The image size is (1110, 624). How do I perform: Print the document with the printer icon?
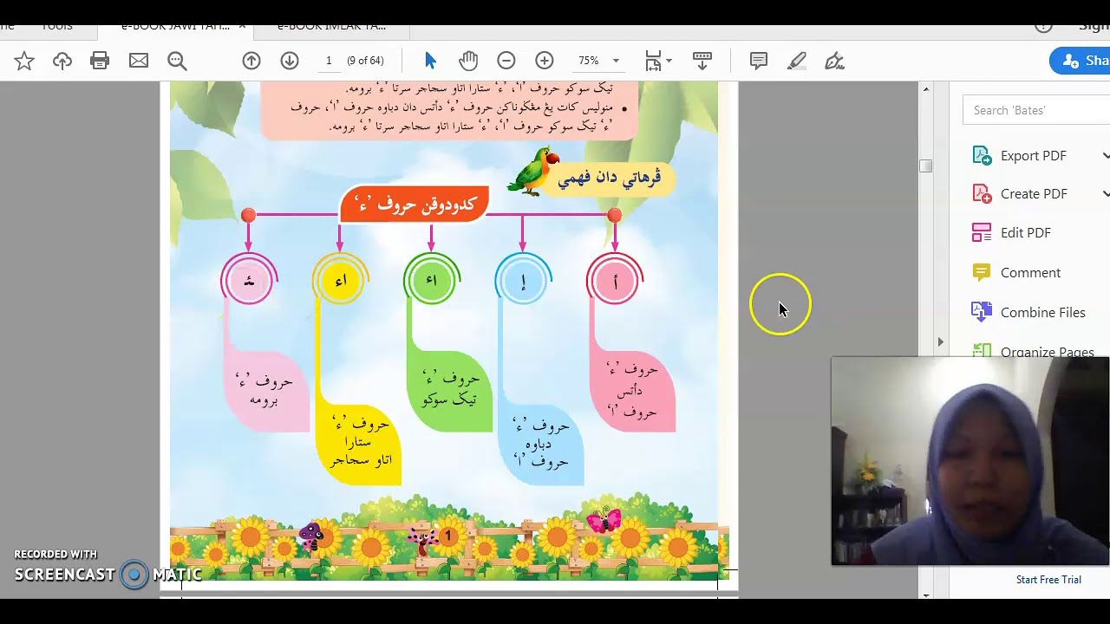pyautogui.click(x=100, y=61)
